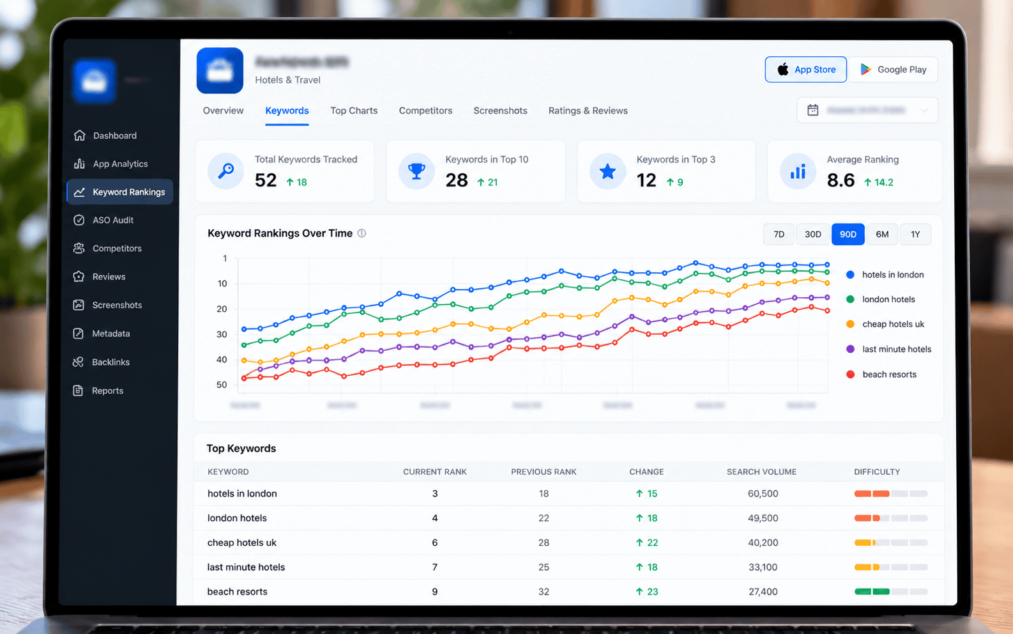Toggle london hotels green legend dot
The width and height of the screenshot is (1013, 634).
tap(850, 299)
